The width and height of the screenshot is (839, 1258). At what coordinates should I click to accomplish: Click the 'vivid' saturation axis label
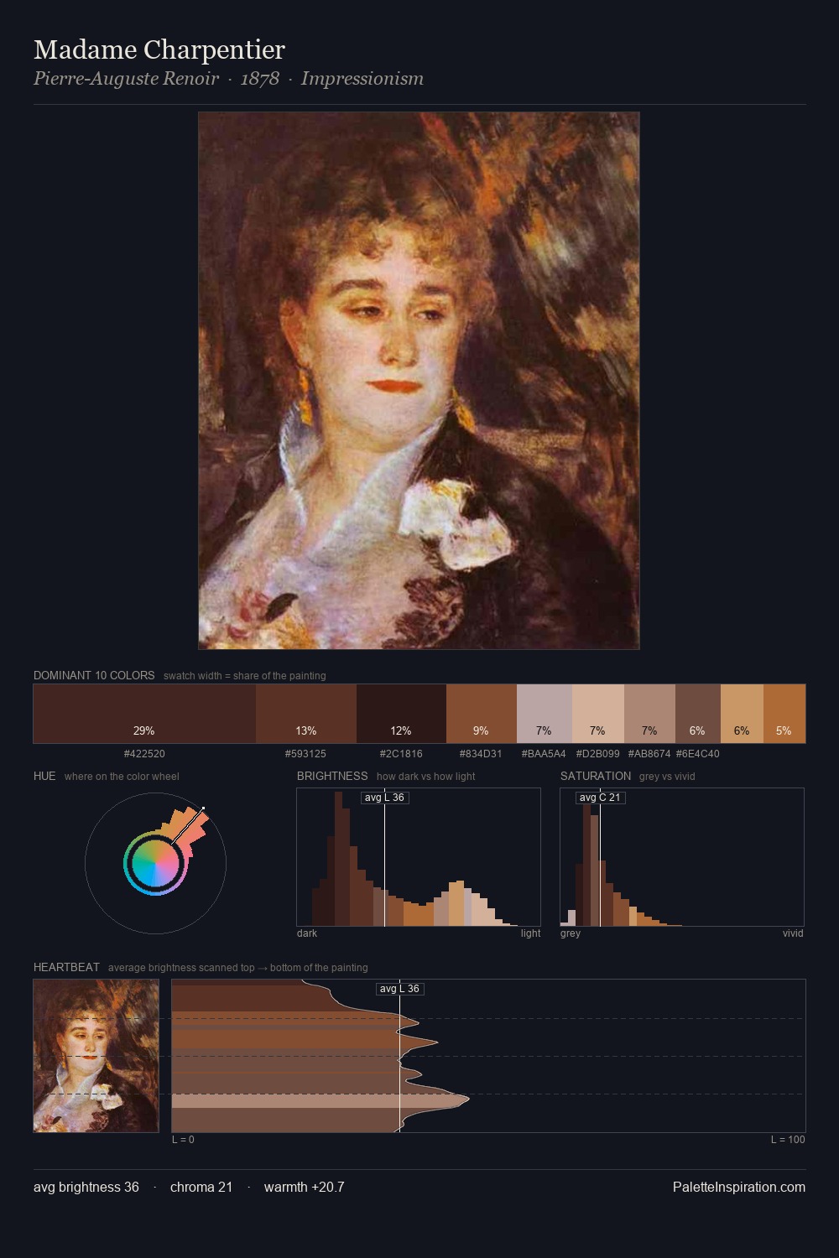[793, 933]
